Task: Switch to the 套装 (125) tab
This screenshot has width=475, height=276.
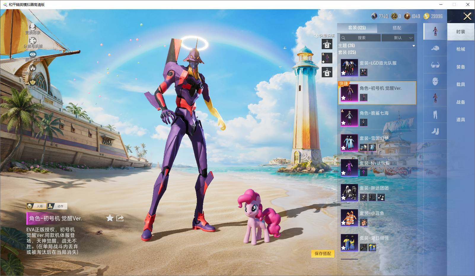Action: pyautogui.click(x=357, y=28)
